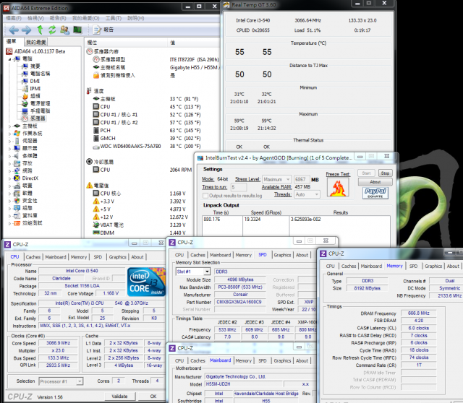The width and height of the screenshot is (463, 403).
Task: Click the sensor type row icon
Action: coord(96,59)
